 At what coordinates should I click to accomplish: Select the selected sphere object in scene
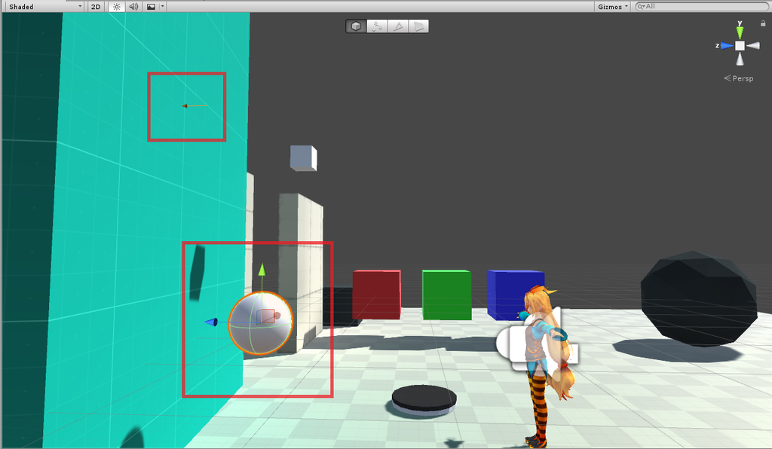pos(260,322)
